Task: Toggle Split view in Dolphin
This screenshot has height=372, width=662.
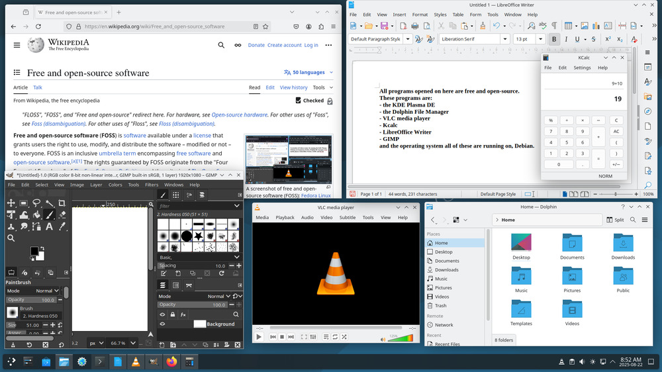Action: point(614,220)
